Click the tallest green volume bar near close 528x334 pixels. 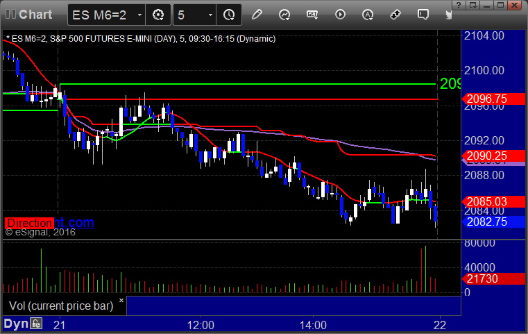tap(425, 269)
